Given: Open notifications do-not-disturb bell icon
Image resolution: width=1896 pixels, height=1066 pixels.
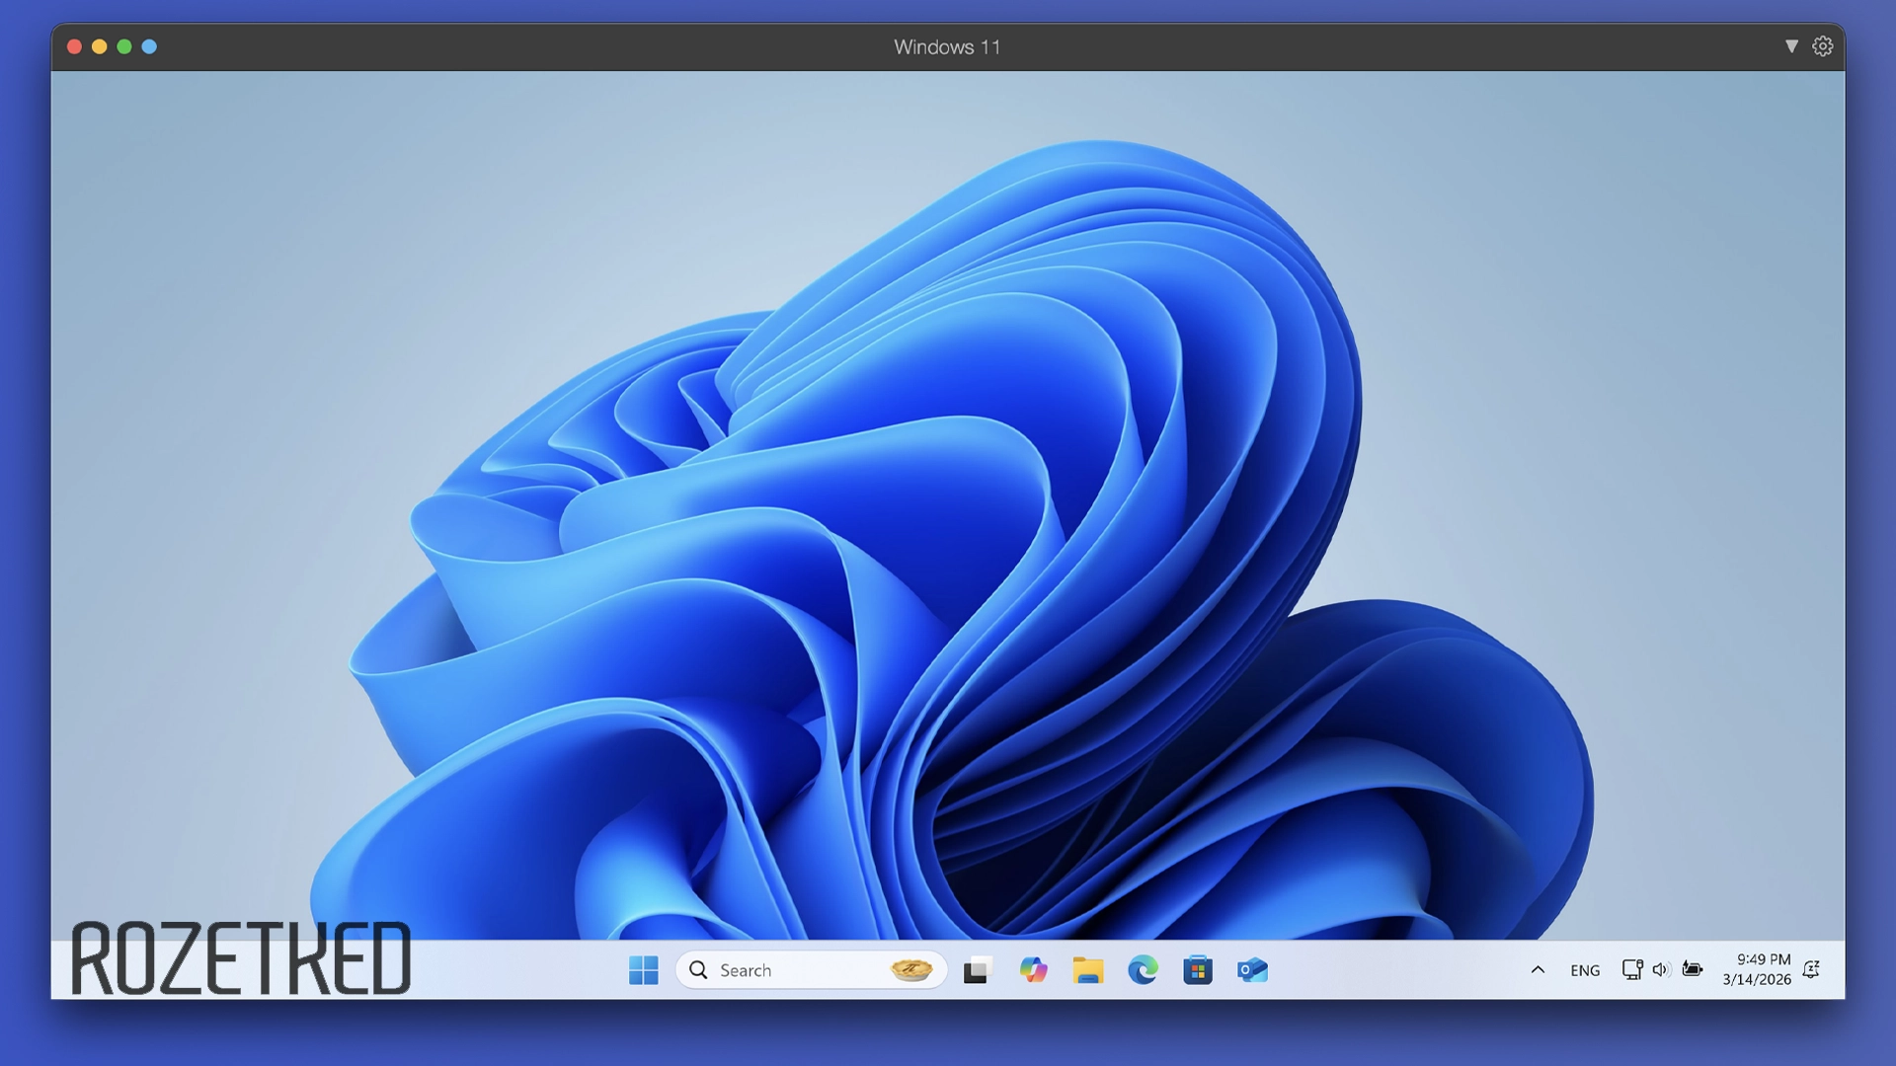Looking at the screenshot, I should (x=1811, y=970).
